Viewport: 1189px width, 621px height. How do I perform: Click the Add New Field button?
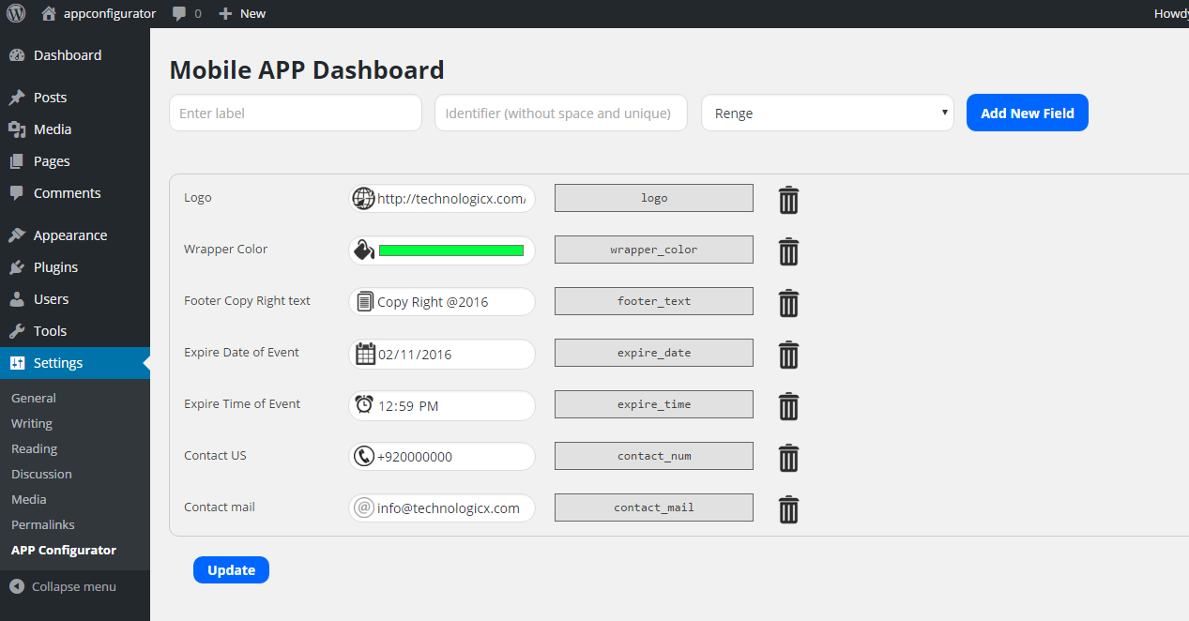(1028, 113)
